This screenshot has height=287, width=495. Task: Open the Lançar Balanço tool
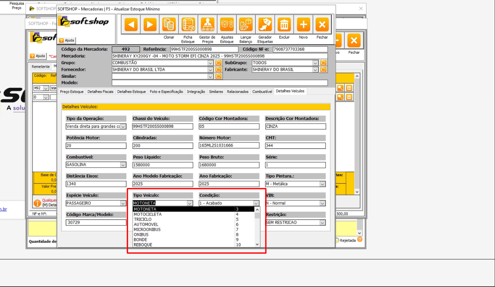(x=246, y=25)
